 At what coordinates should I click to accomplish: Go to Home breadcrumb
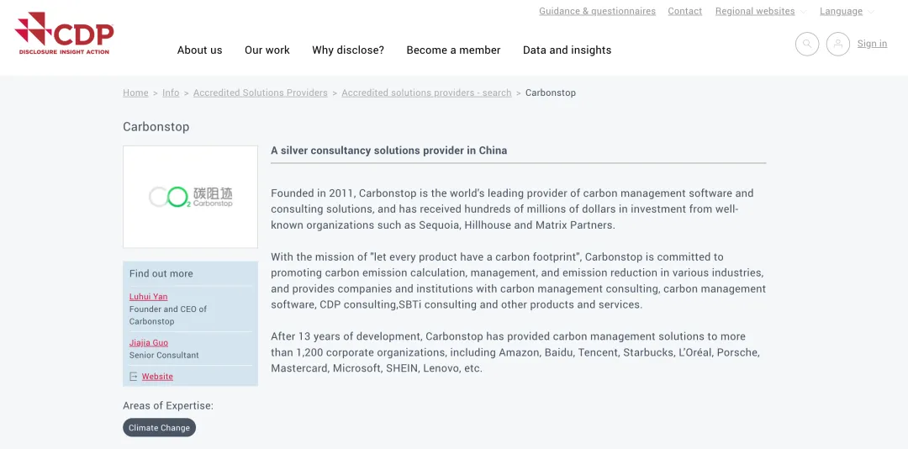coord(135,93)
